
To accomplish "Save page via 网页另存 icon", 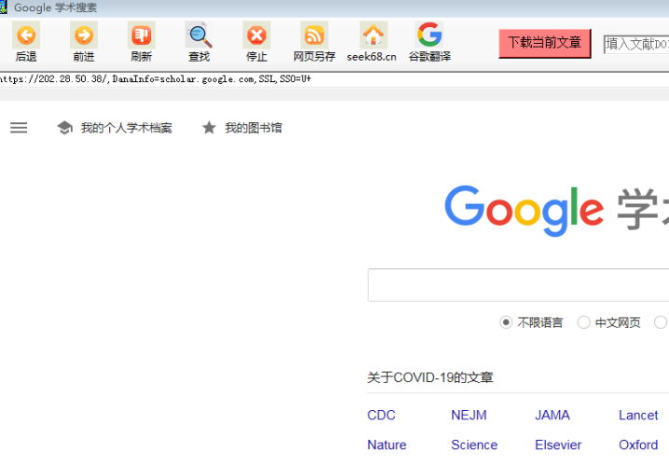I will [314, 35].
